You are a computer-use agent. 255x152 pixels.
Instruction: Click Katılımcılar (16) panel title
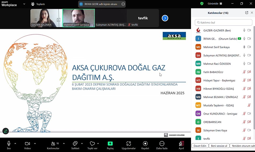click(218, 13)
